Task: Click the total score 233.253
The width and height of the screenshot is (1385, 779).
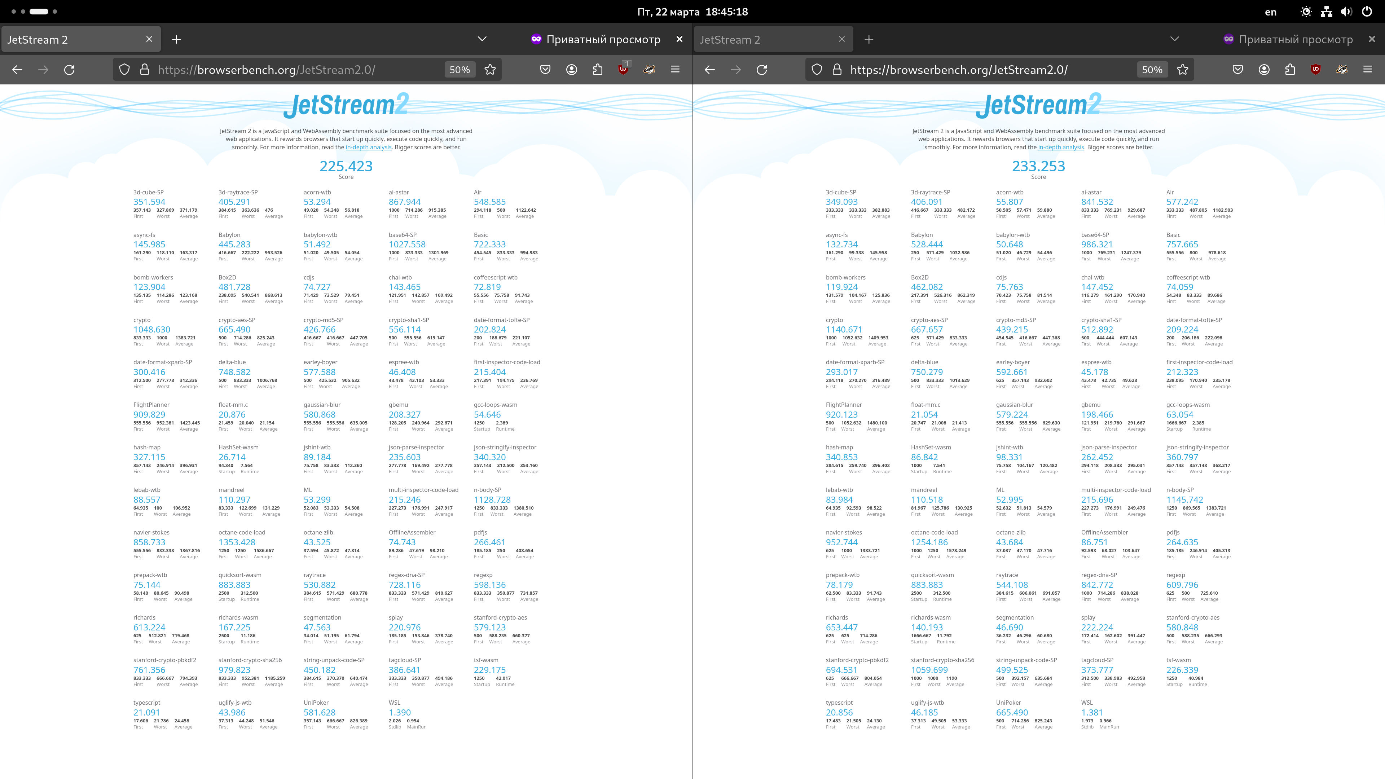Action: click(1038, 166)
